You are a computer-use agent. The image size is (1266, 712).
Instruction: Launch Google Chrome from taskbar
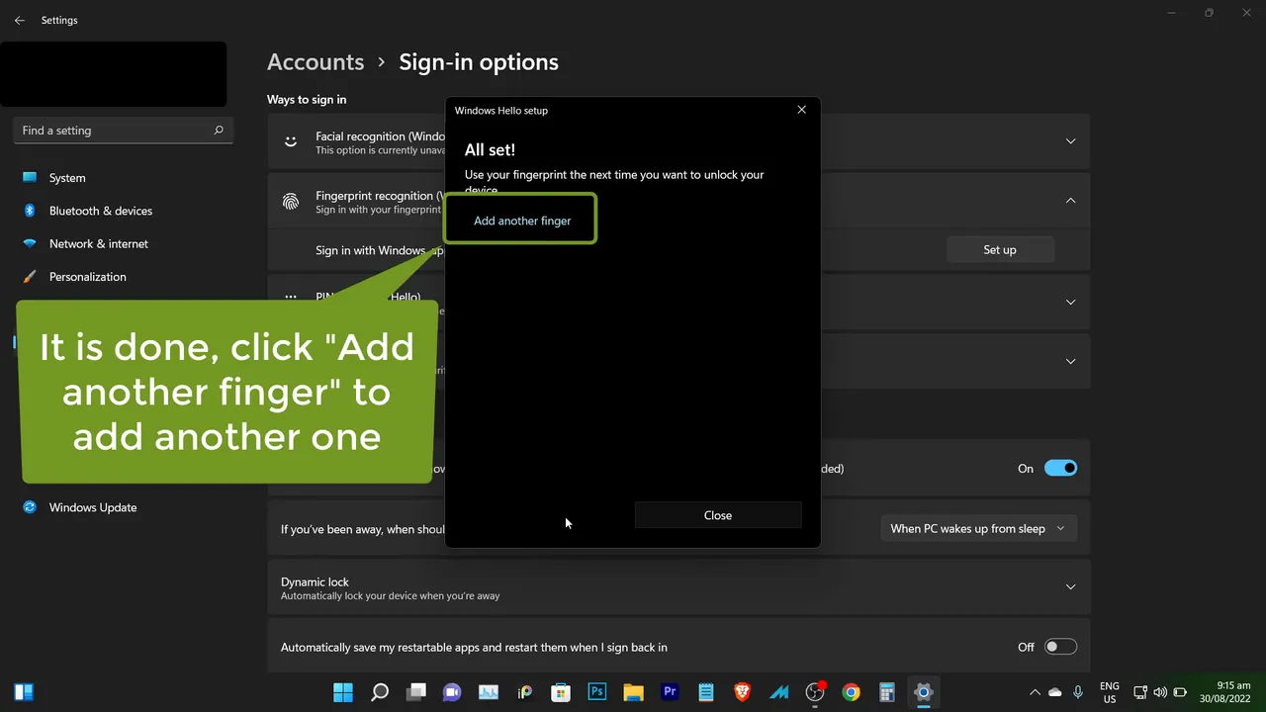pos(852,692)
